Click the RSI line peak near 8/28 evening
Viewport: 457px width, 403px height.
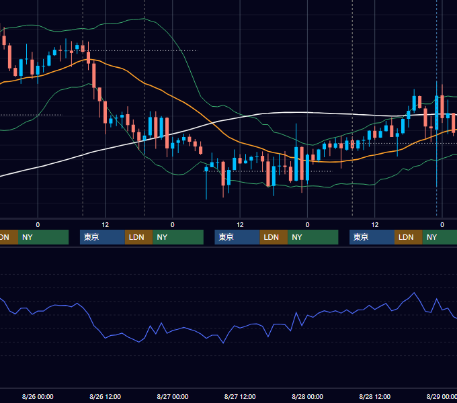click(x=414, y=293)
